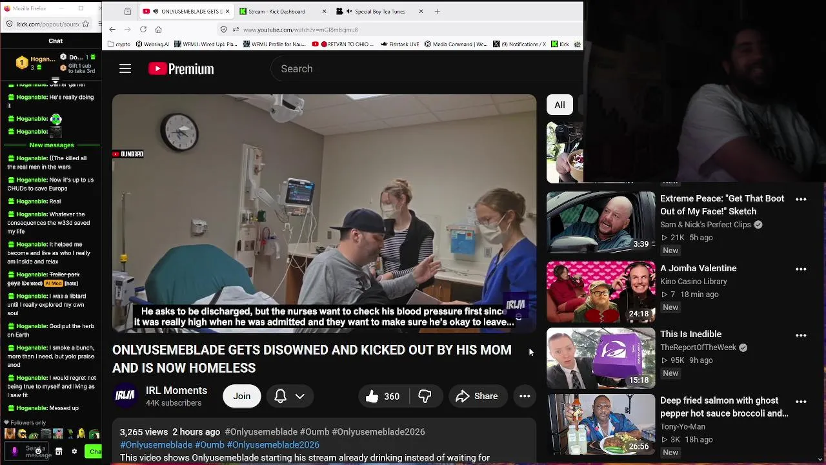
Task: Play A Jomha Valentine thumbnail
Action: 601,291
